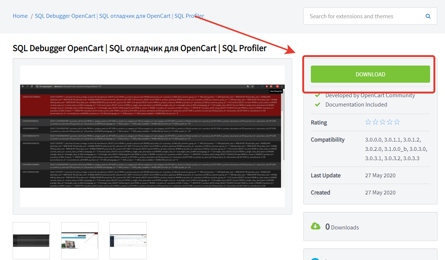
Task: Click the 0 Downloads counter text
Action: click(x=342, y=227)
